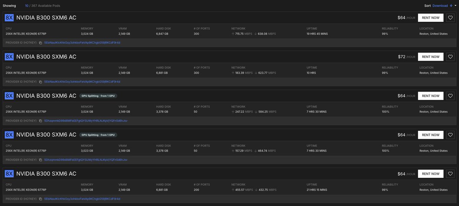
Task: Copy provider ID icon for 200-port pod
Action: coord(41,199)
